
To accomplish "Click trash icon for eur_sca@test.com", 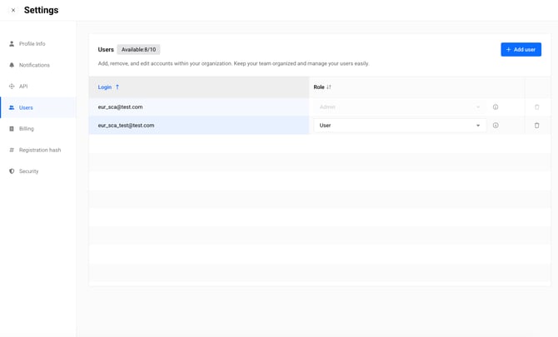I will (536, 107).
